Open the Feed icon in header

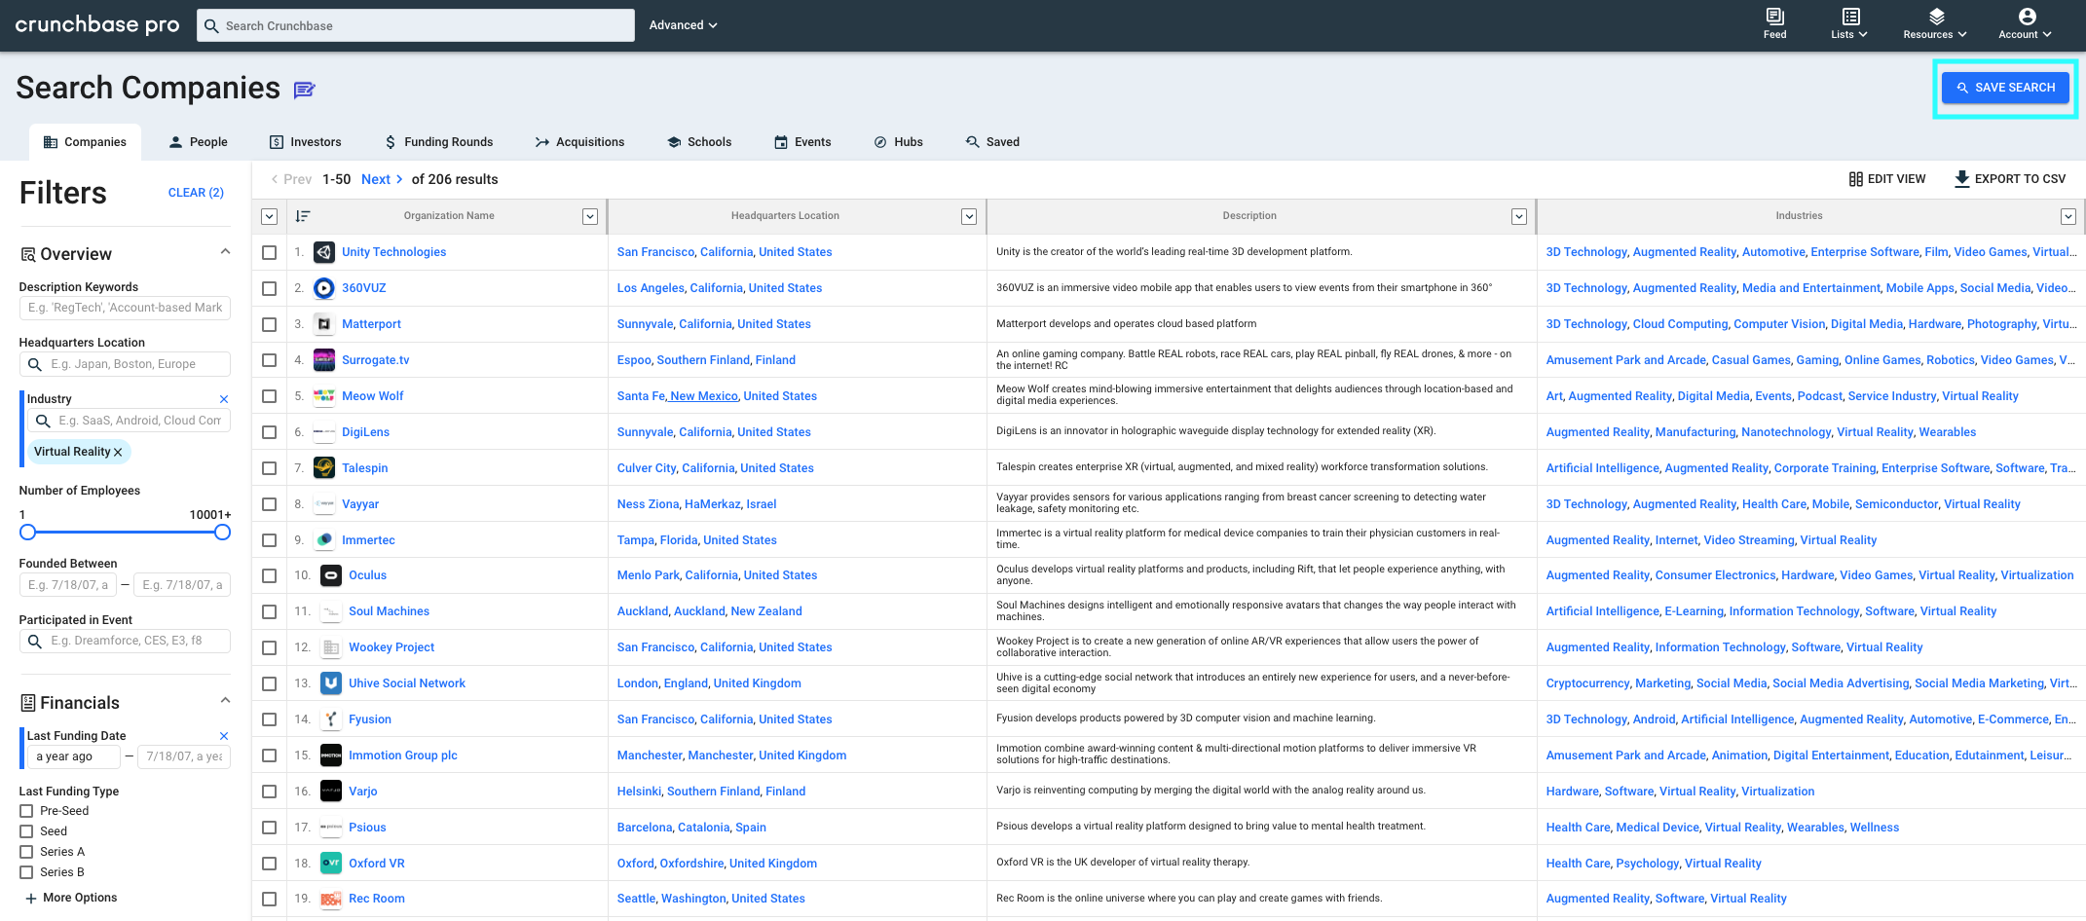click(x=1774, y=17)
